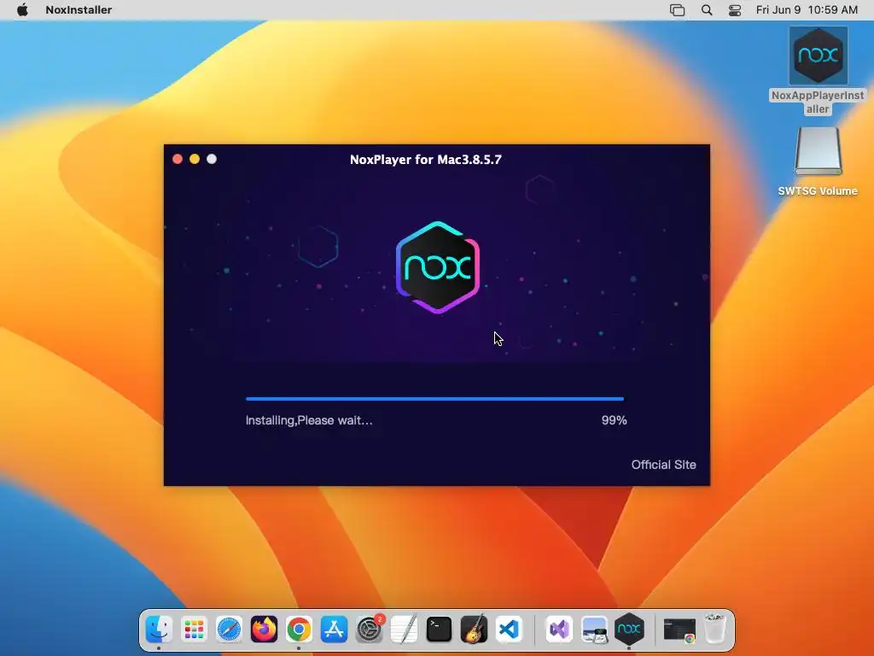Open Stage Manager icon in menu bar
The height and width of the screenshot is (656, 874).
coord(677,9)
